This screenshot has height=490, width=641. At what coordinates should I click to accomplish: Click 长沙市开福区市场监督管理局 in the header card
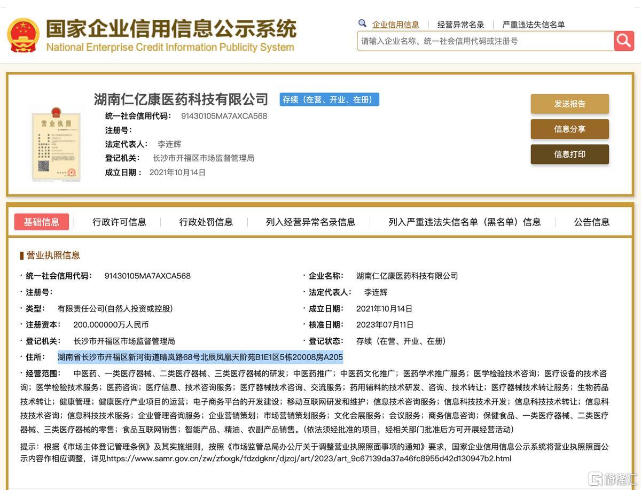[204, 158]
